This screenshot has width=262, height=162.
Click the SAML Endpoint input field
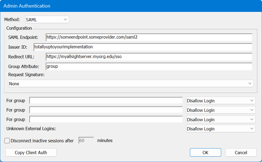tap(149, 37)
